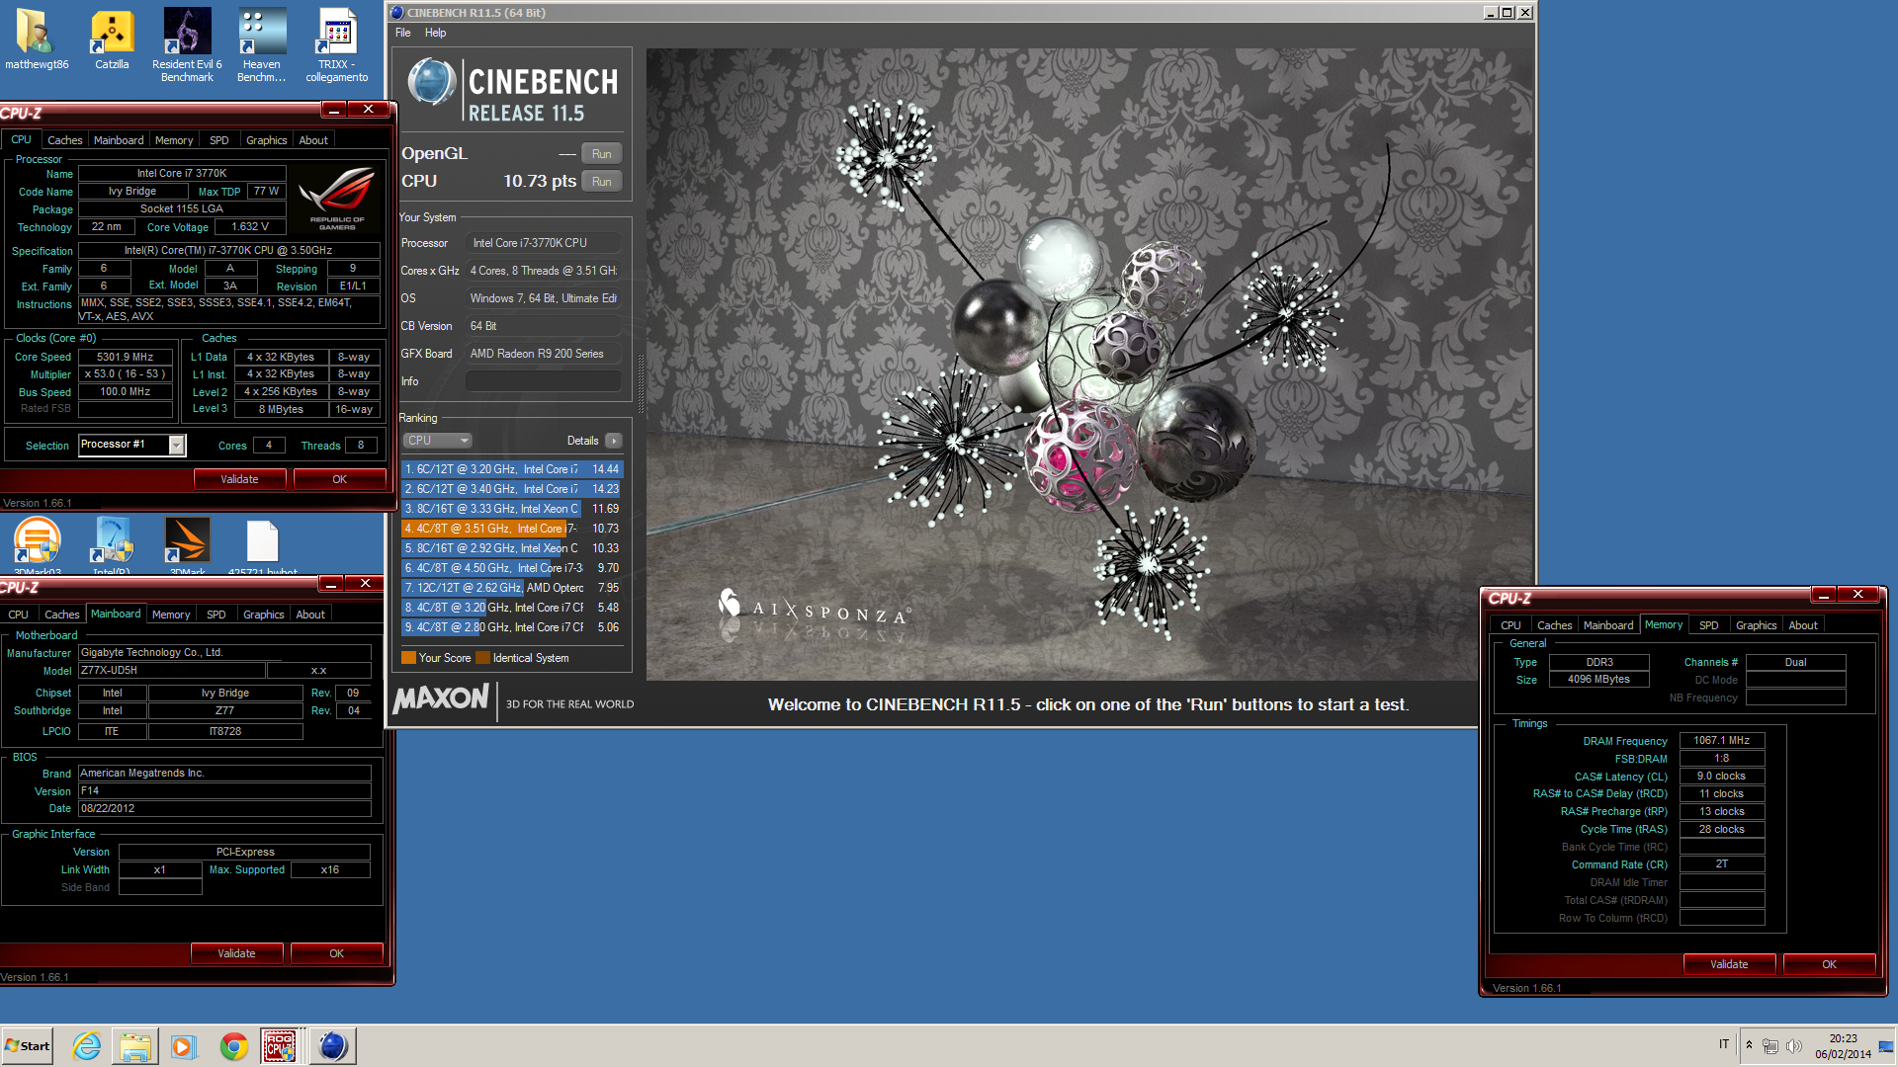Click the Details arrow button in Ranking
1898x1067 pixels.
pos(614,441)
